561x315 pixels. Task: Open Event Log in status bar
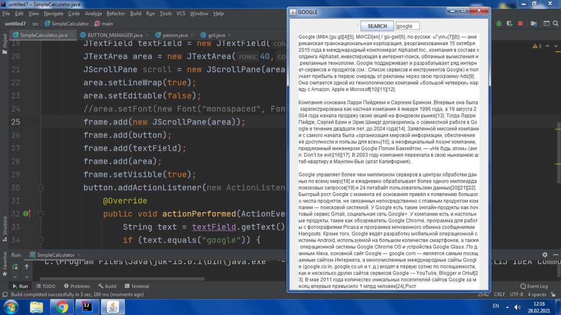tap(534, 286)
